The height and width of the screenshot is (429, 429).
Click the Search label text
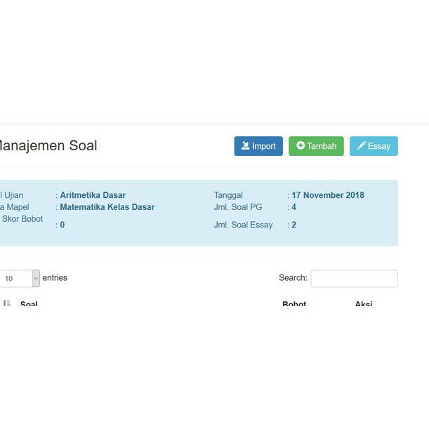point(293,278)
